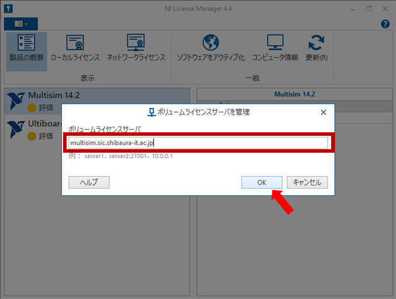Image resolution: width=396 pixels, height=299 pixels.
Task: Click the ヘルプ button in the dialog
Action: [89, 182]
